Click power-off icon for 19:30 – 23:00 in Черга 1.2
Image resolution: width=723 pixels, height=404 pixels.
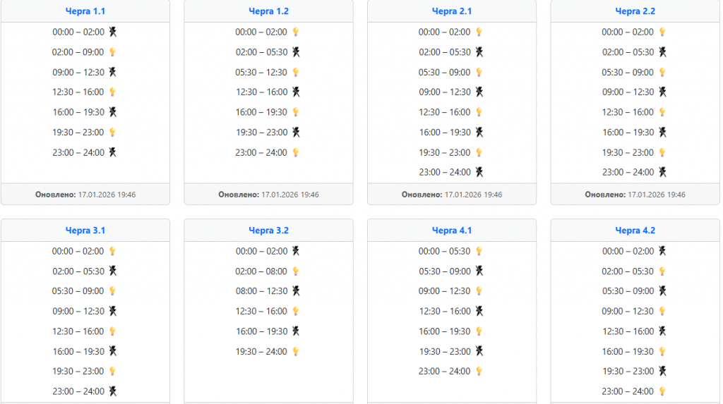coord(296,133)
